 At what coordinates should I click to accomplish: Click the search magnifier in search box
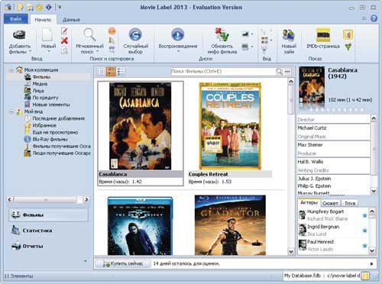pyautogui.click(x=280, y=72)
